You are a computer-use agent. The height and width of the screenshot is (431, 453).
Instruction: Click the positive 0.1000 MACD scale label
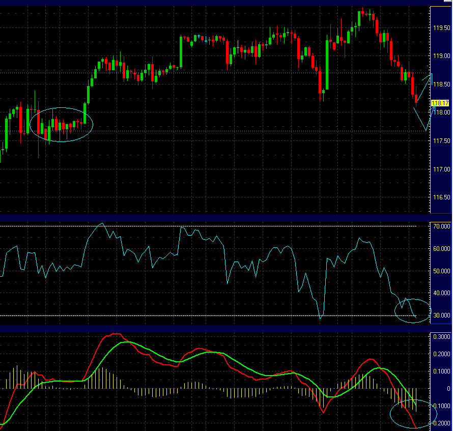pos(442,371)
